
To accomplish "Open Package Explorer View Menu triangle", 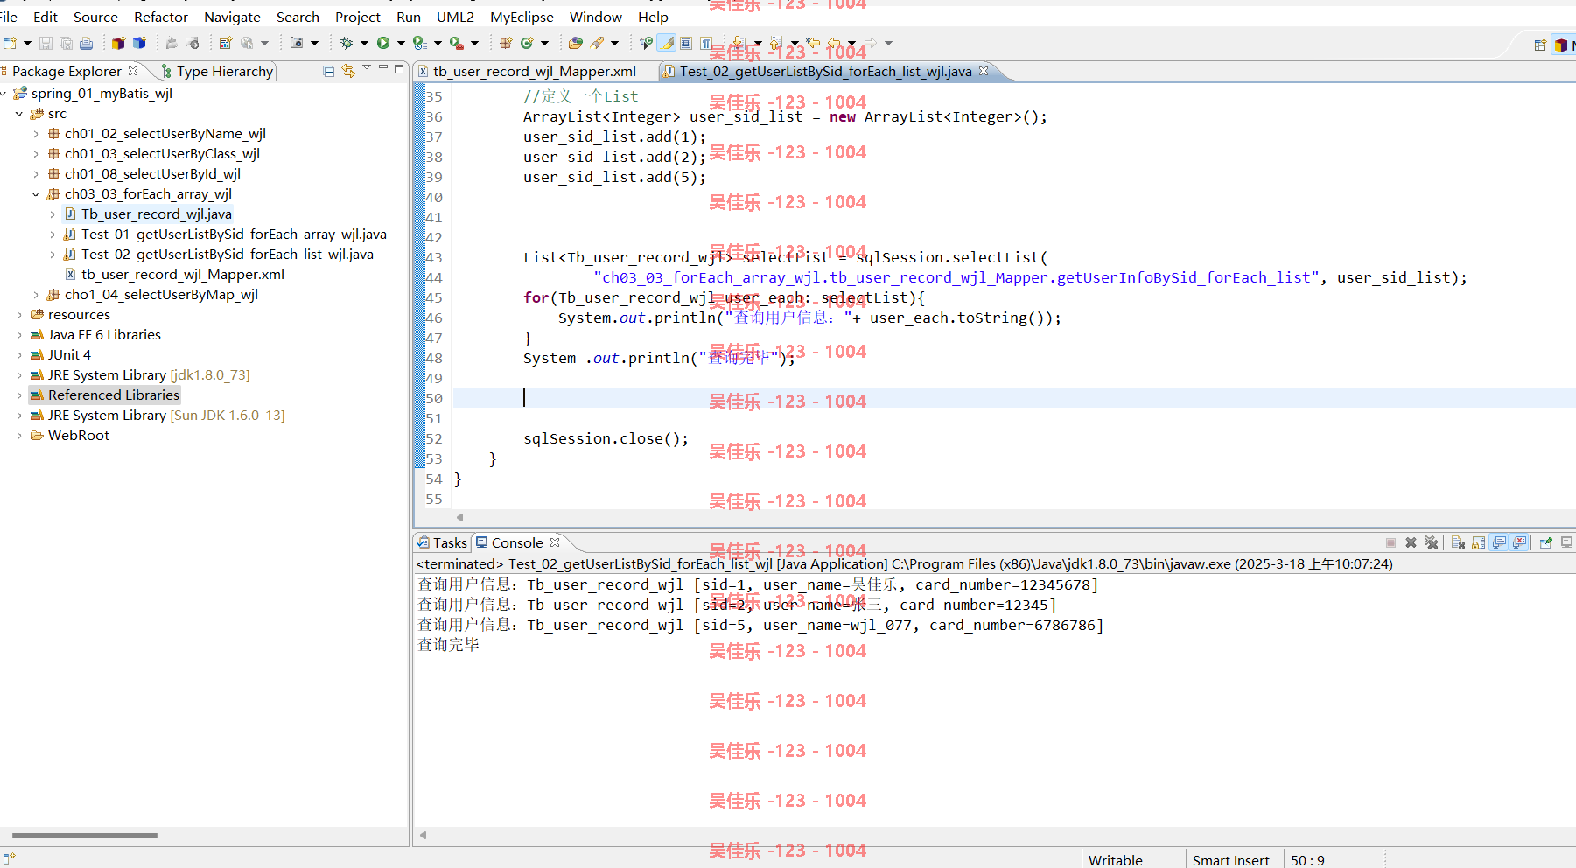I will click(x=367, y=68).
